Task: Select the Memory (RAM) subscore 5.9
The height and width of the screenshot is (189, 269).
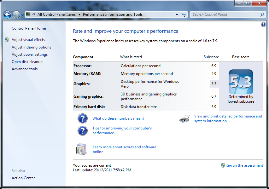Action: pyautogui.click(x=214, y=74)
